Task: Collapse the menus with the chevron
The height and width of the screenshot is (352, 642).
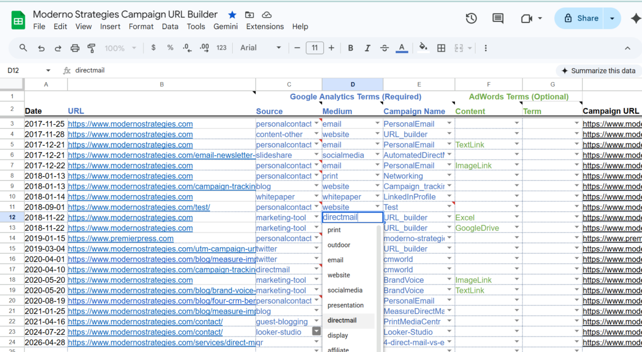Action: click(x=627, y=48)
